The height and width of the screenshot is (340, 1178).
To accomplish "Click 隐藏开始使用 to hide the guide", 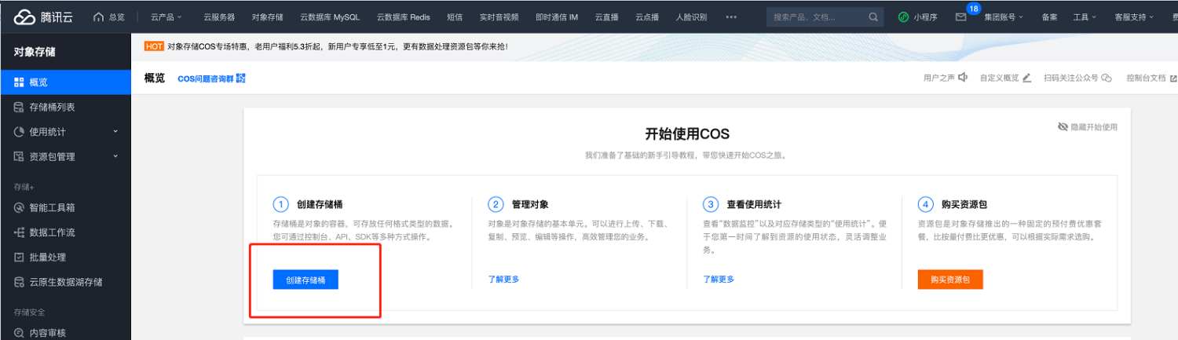I will click(x=1088, y=127).
